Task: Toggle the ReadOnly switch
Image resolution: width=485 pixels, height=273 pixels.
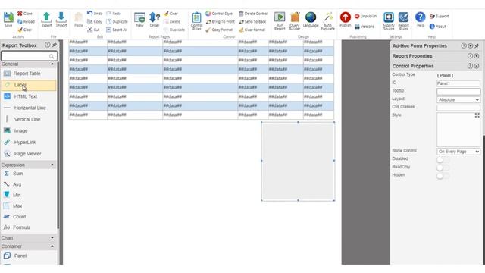Action: point(443,168)
